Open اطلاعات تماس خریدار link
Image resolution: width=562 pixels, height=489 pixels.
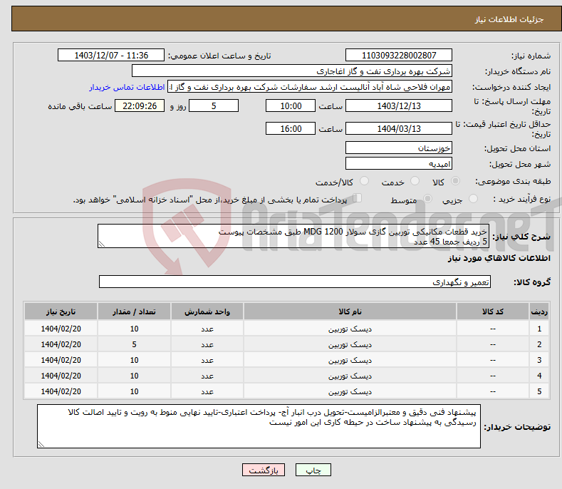[127, 87]
